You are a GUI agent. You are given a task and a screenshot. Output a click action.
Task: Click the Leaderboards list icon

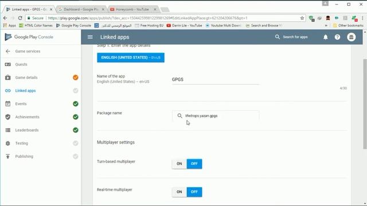[x=7, y=130]
